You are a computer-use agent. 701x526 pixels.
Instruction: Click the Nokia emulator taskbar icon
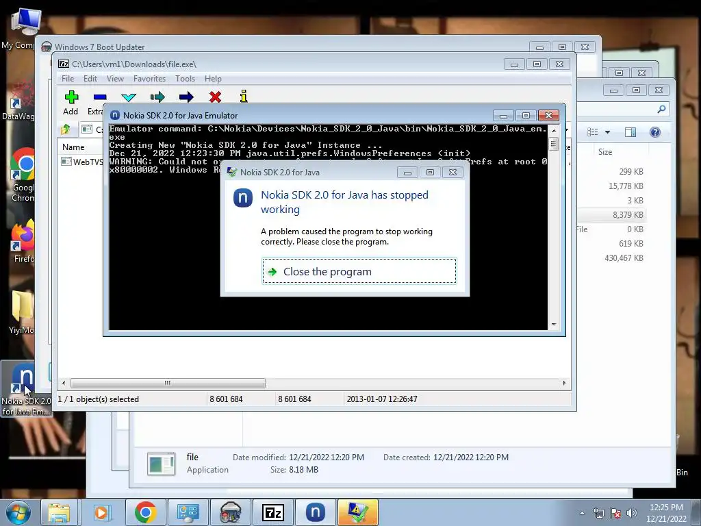315,512
